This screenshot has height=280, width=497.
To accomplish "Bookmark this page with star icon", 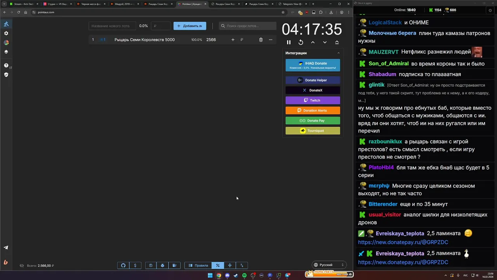I will (283, 12).
